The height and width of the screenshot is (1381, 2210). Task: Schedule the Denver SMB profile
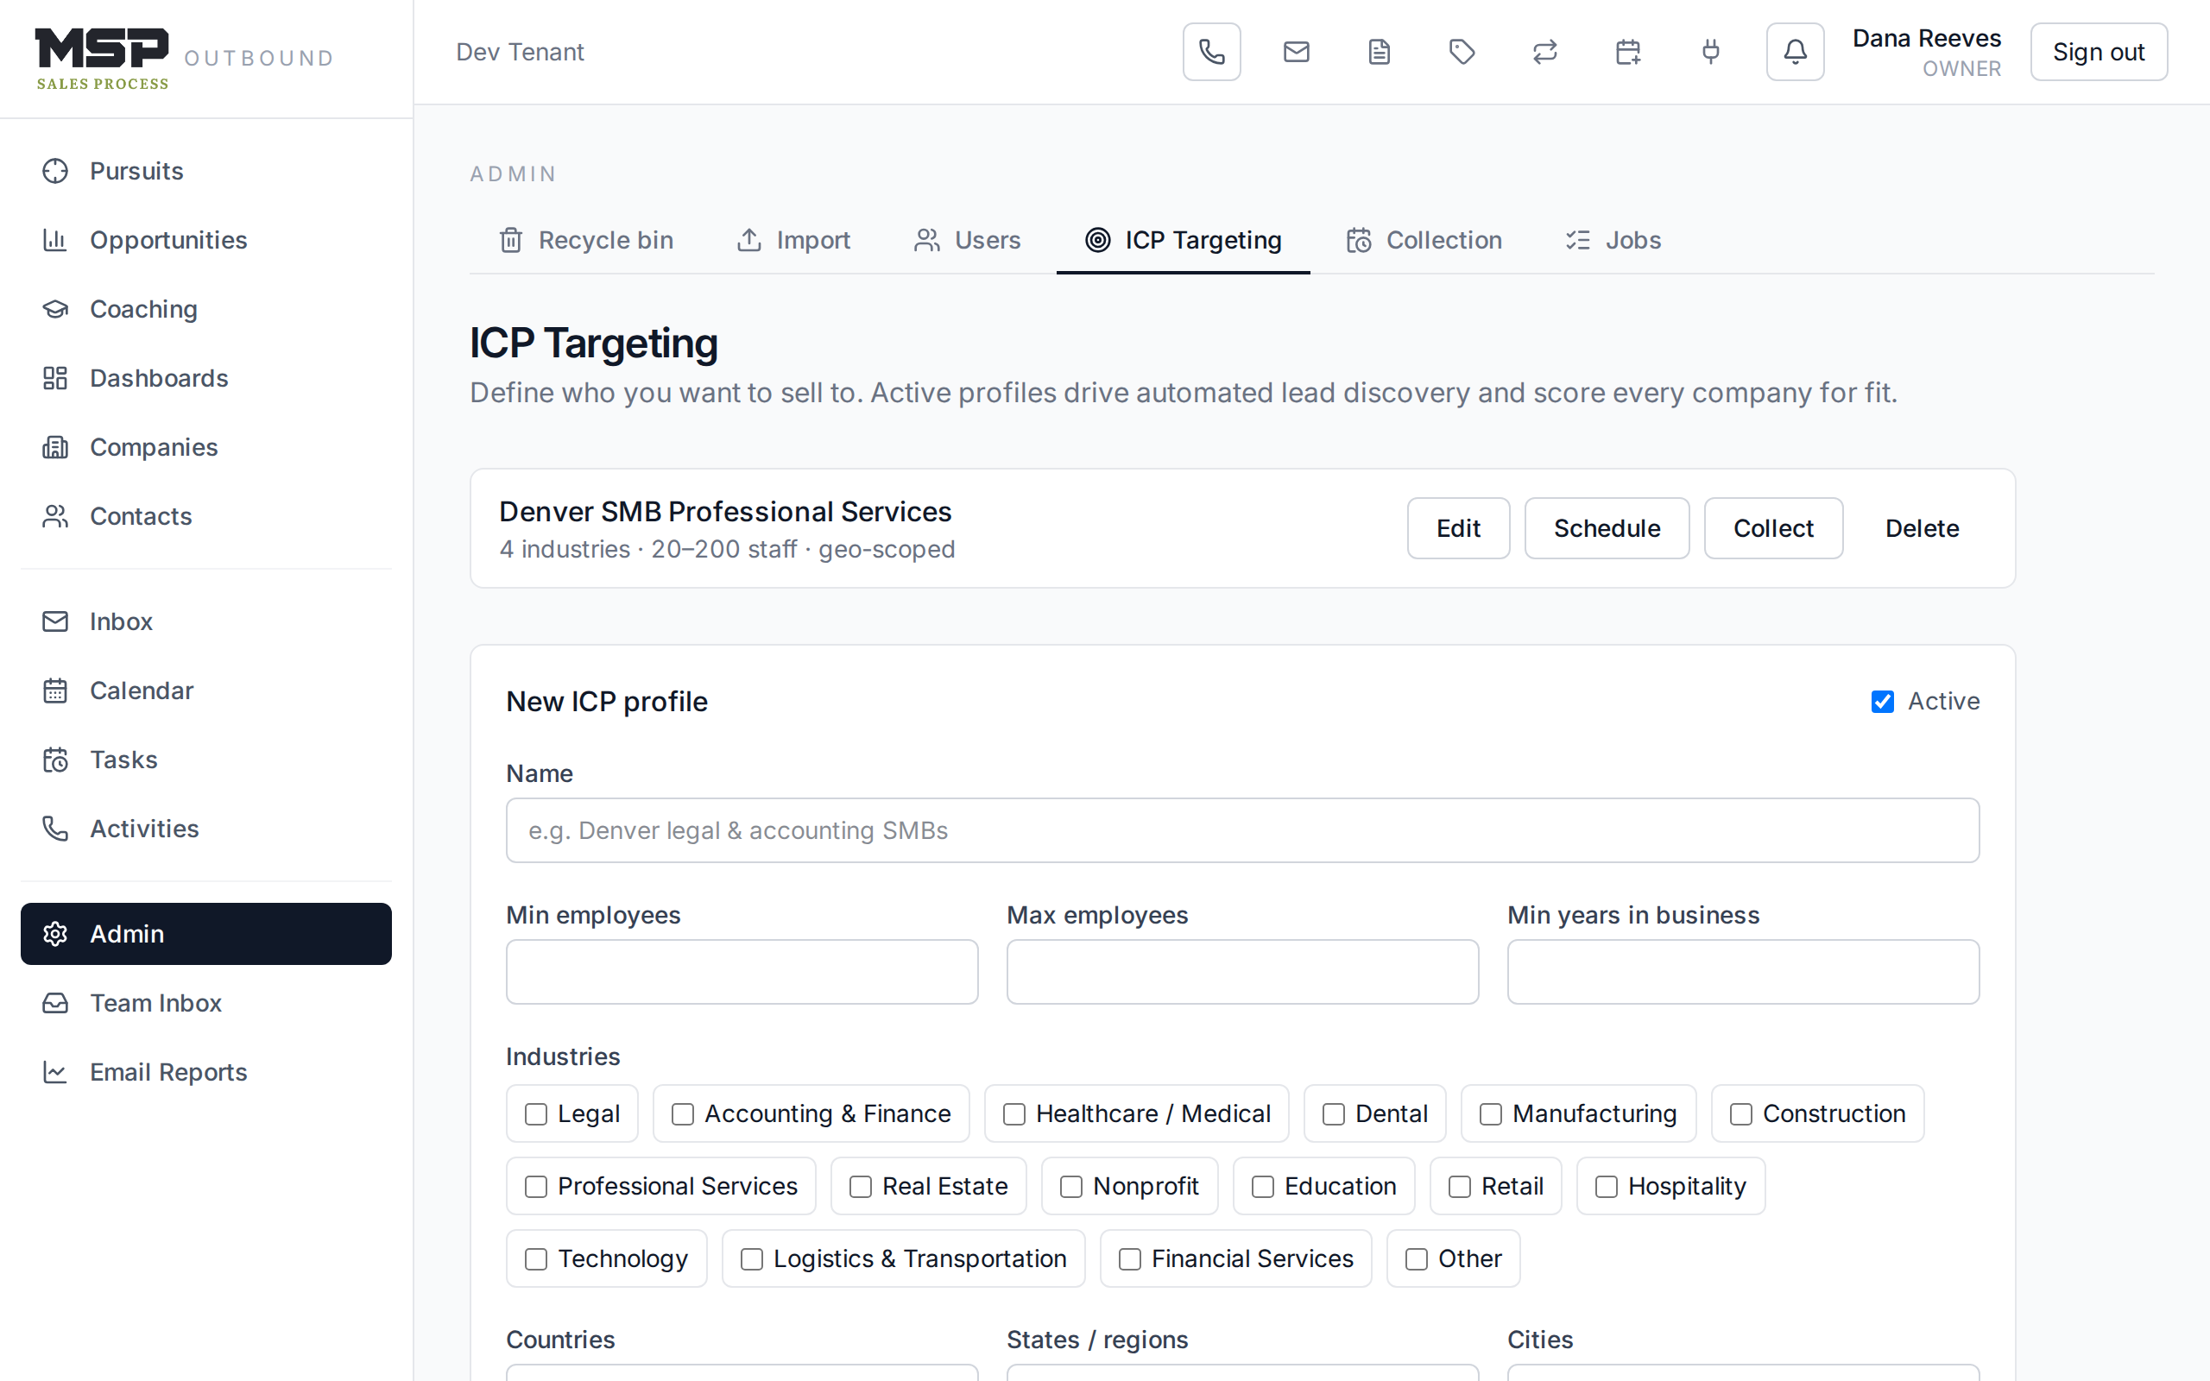click(x=1607, y=528)
